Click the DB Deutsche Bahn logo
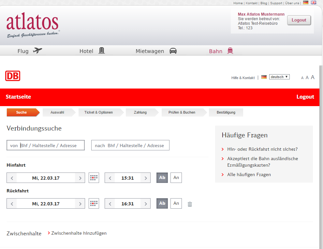The image size is (323, 249). (x=13, y=76)
